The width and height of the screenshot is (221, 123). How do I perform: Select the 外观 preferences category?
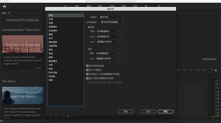(66, 19)
